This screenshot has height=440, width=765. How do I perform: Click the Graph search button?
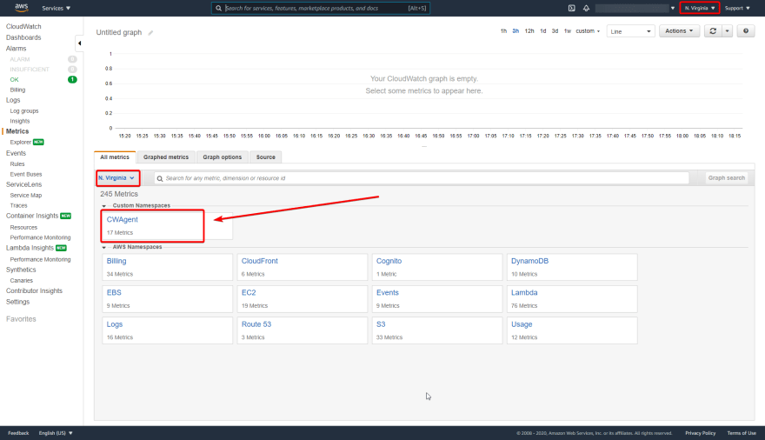click(727, 178)
